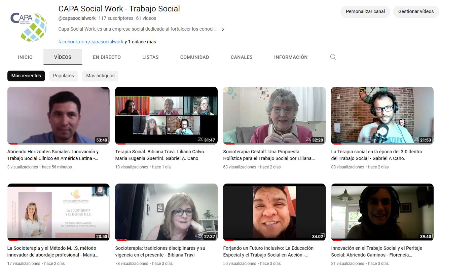Click '78 visualizaciones • hace 3 días'
Image resolution: width=476 pixels, height=275 pixels.
click(x=144, y=264)
